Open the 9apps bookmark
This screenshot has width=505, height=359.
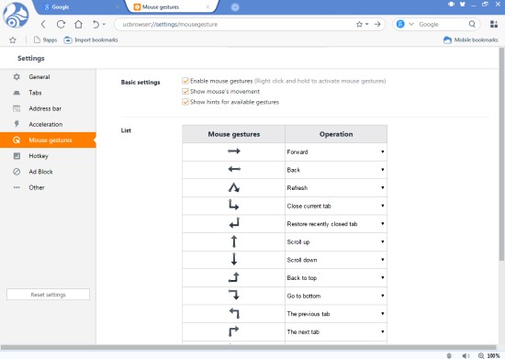tap(45, 39)
